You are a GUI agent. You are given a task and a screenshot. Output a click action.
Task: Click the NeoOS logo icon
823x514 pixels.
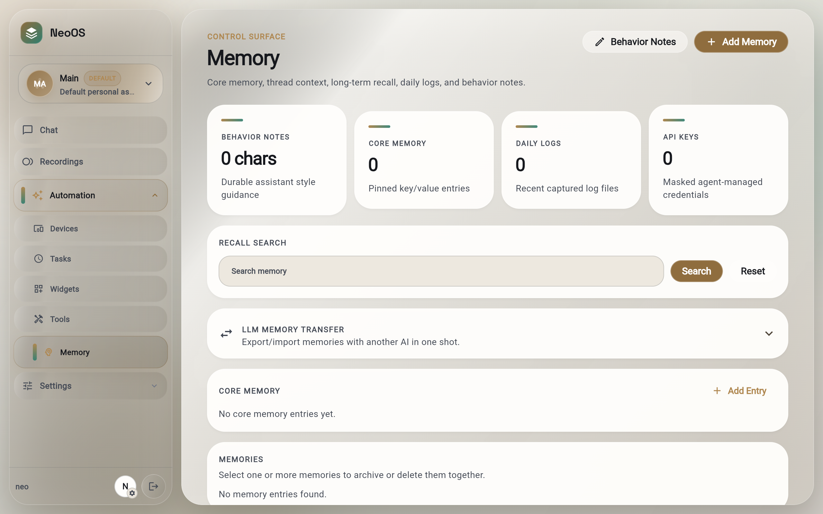tap(31, 33)
